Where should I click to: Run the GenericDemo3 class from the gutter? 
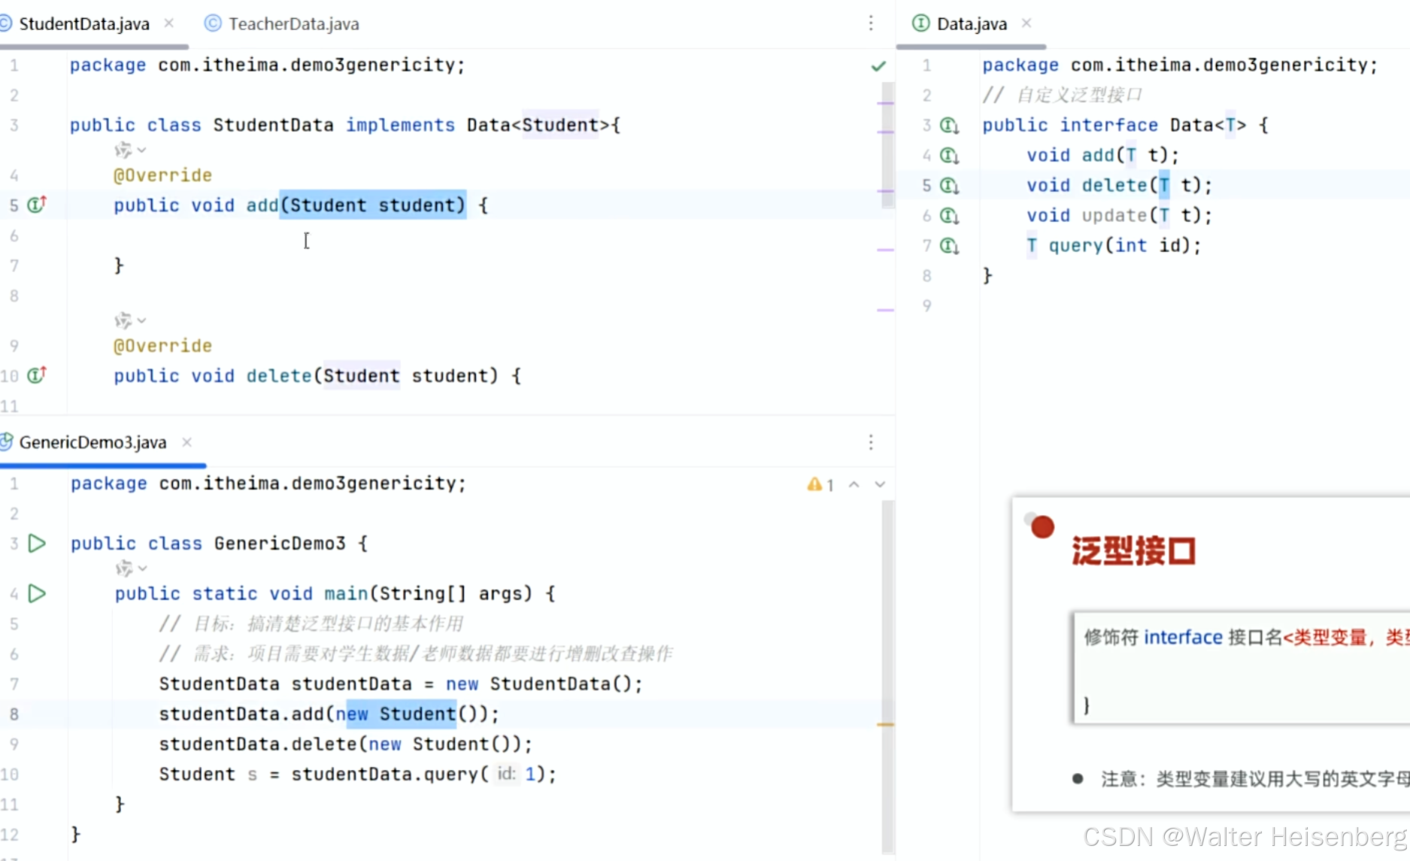coord(37,543)
